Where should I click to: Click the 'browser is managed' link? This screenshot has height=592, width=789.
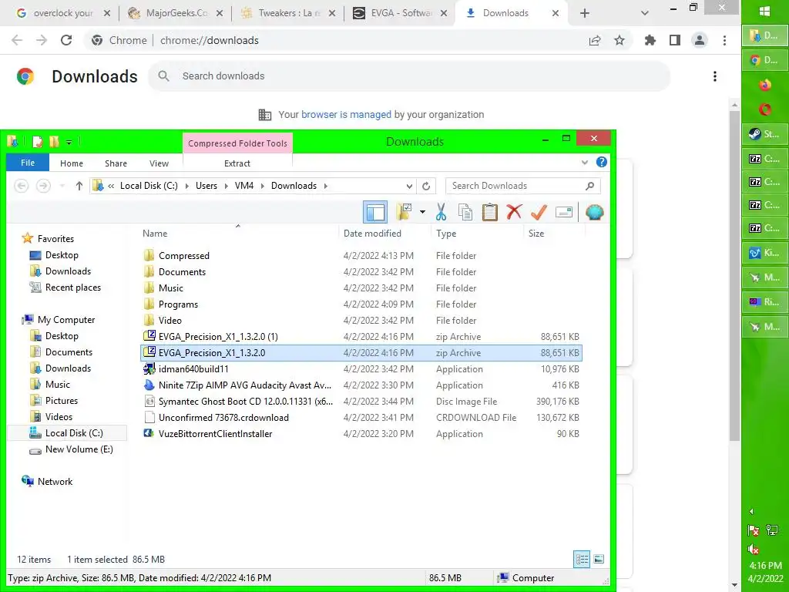(x=346, y=114)
